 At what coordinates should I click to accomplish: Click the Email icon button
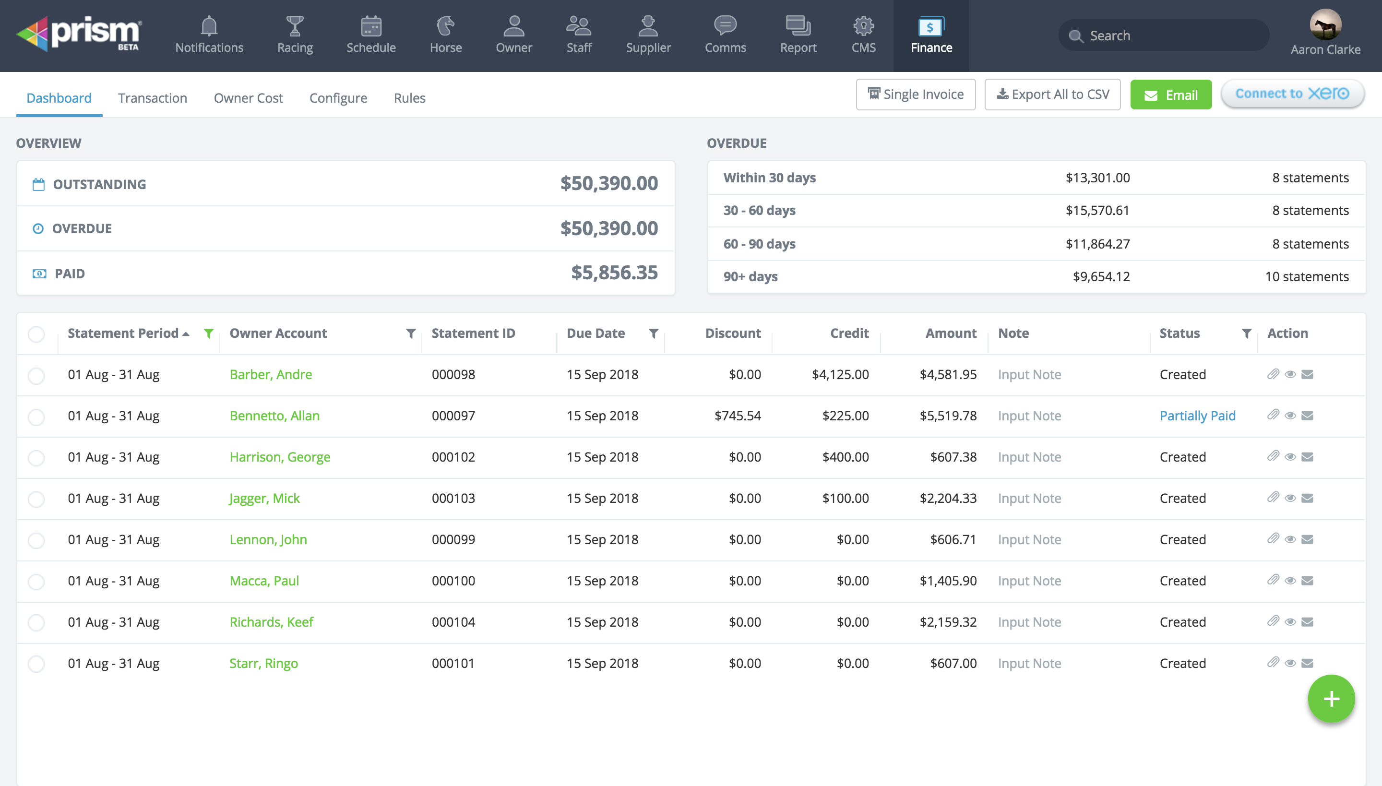point(1169,94)
